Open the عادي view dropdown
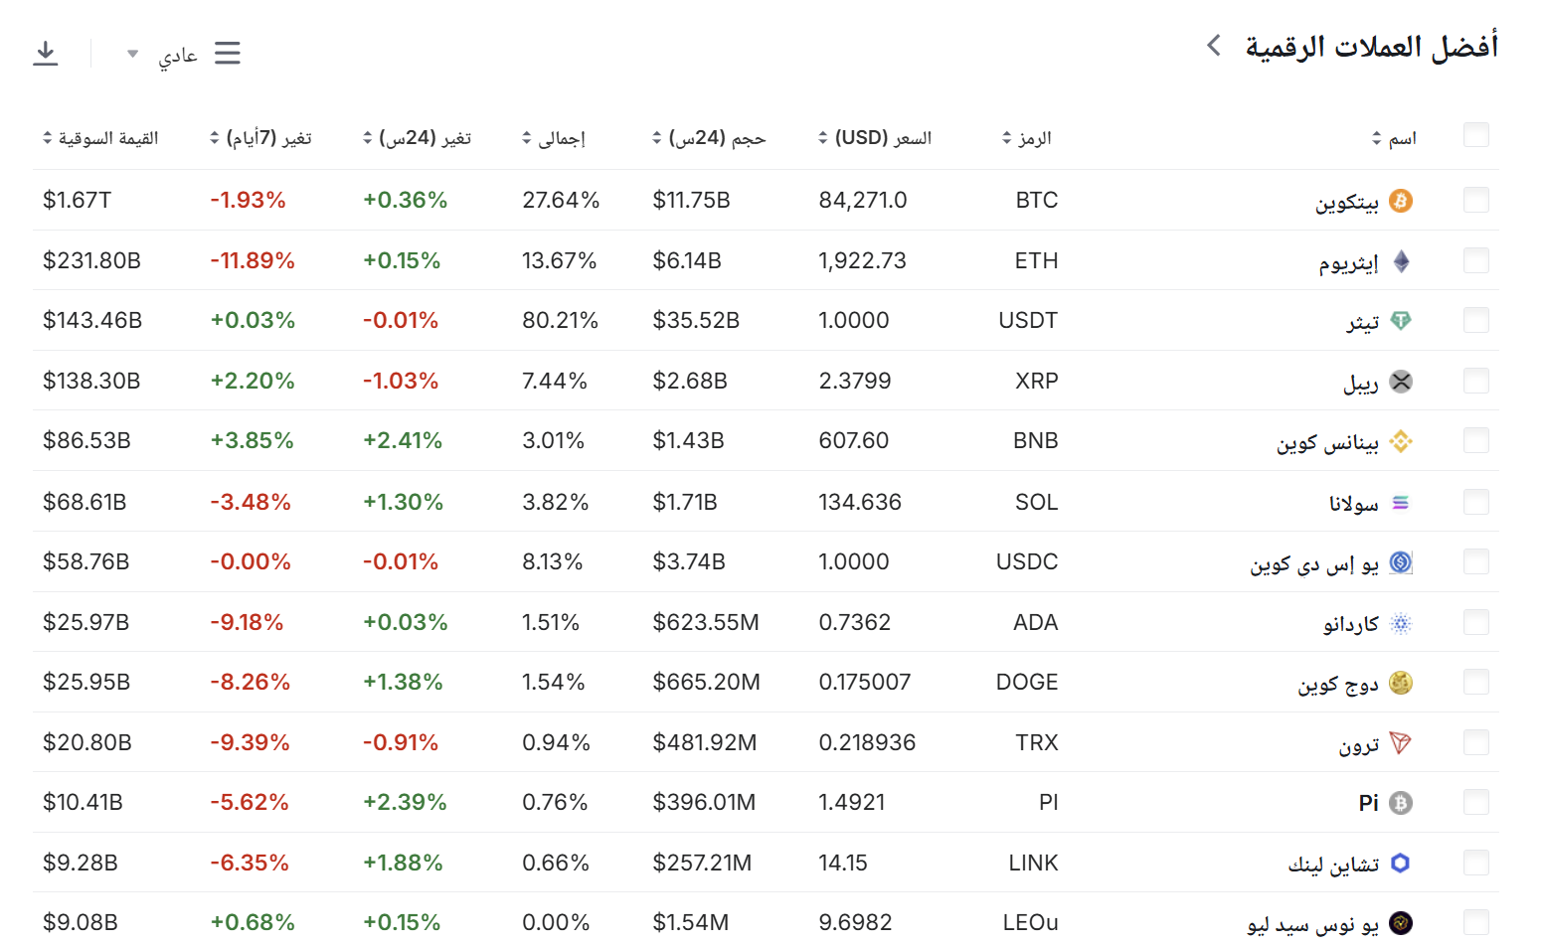Image resolution: width=1543 pixels, height=946 pixels. [x=162, y=55]
